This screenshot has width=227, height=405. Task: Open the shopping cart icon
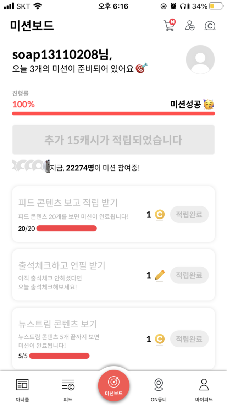point(169,26)
